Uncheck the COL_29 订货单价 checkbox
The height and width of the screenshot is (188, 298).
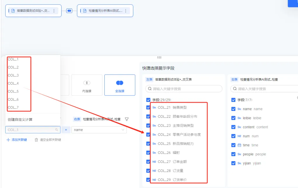148,180
